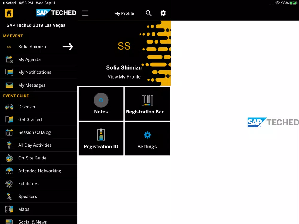This screenshot has width=299, height=224.
Task: Click the Session Catalog calendar icon
Action: 9,132
